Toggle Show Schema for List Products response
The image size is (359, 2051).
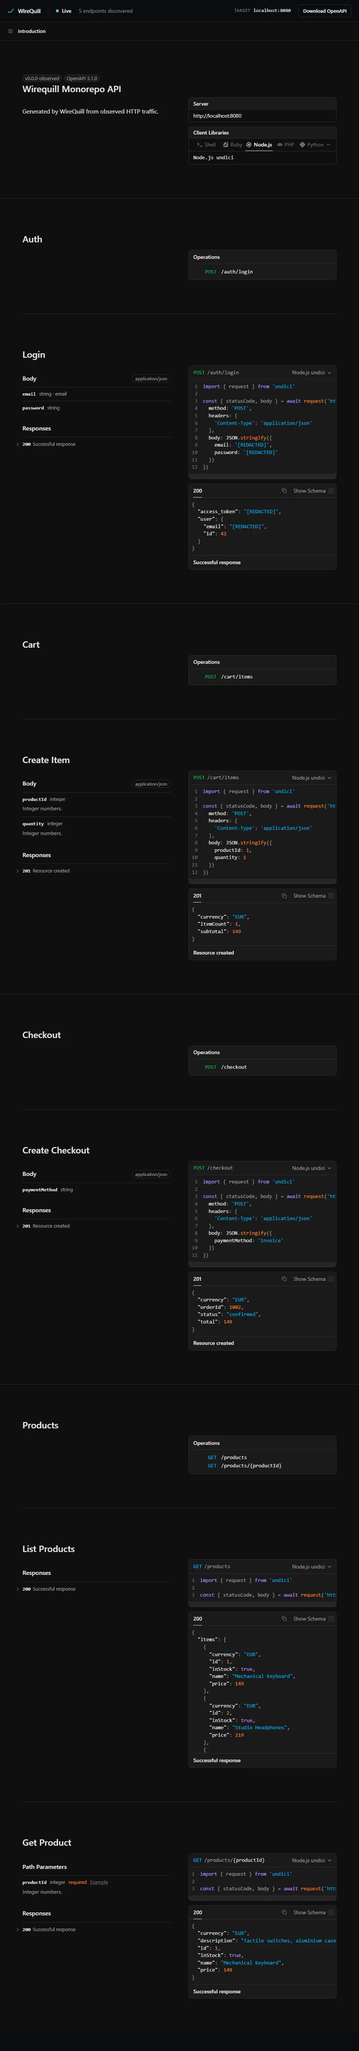click(314, 1619)
